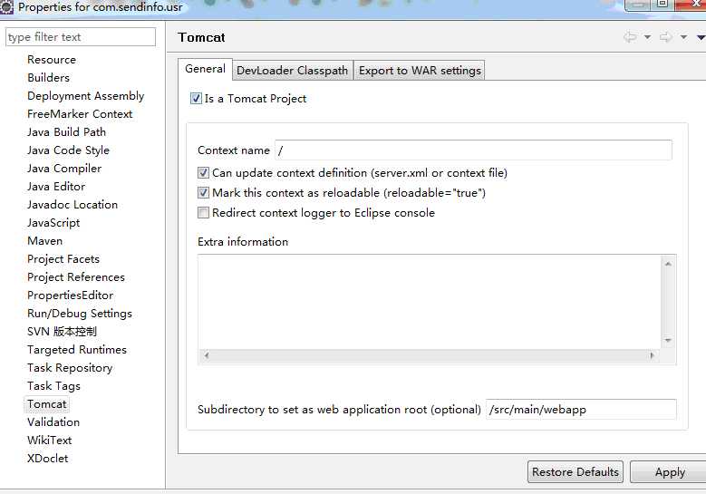Viewport: 706px width, 494px height.
Task: Open Javadoc Location page
Action: [72, 205]
